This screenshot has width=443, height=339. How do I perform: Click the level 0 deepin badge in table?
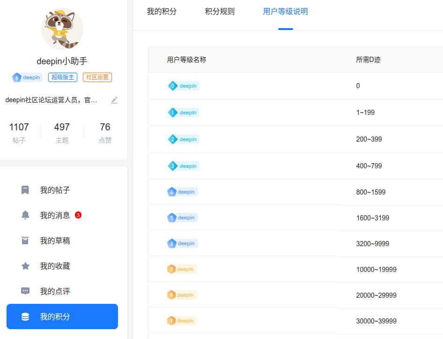tap(184, 86)
